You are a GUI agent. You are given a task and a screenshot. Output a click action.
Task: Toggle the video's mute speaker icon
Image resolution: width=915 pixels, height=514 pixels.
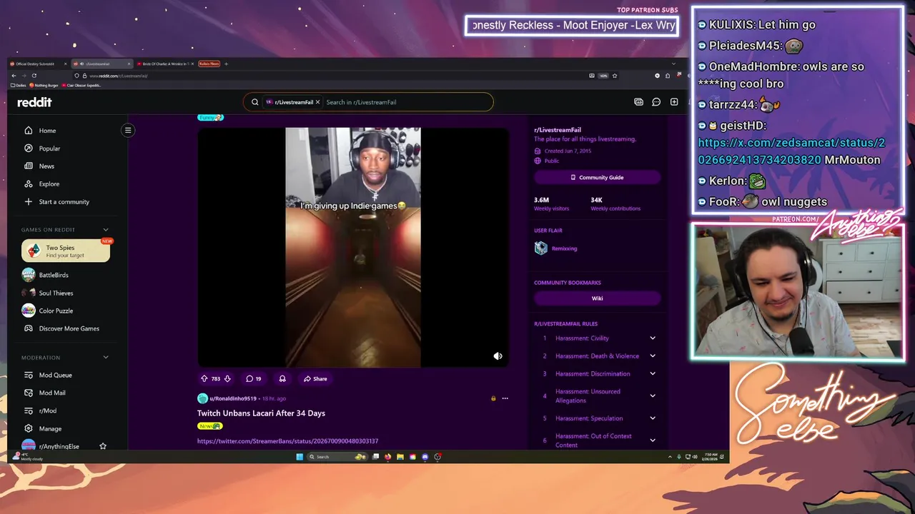[x=498, y=356]
